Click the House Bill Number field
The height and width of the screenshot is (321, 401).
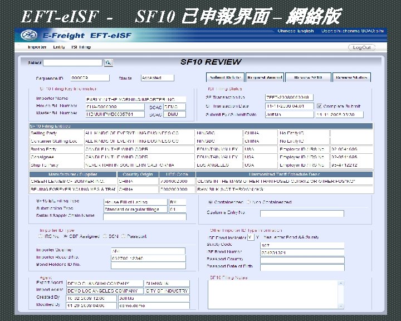click(115, 107)
